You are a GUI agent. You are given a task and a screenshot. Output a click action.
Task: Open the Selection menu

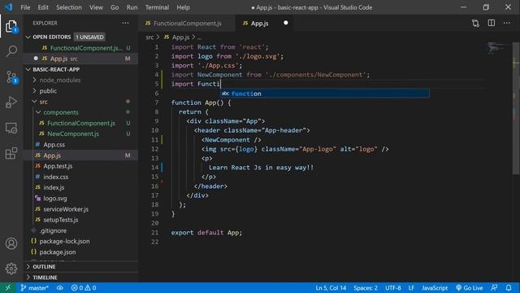[68, 7]
